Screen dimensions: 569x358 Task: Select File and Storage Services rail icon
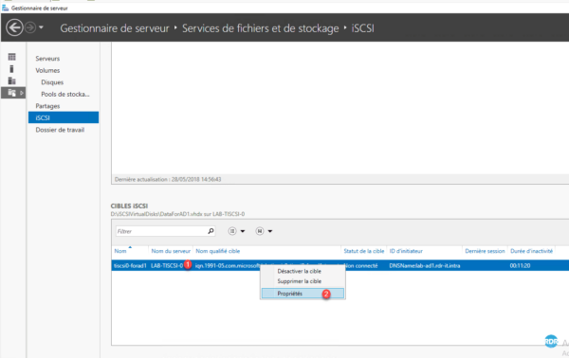pyautogui.click(x=11, y=93)
